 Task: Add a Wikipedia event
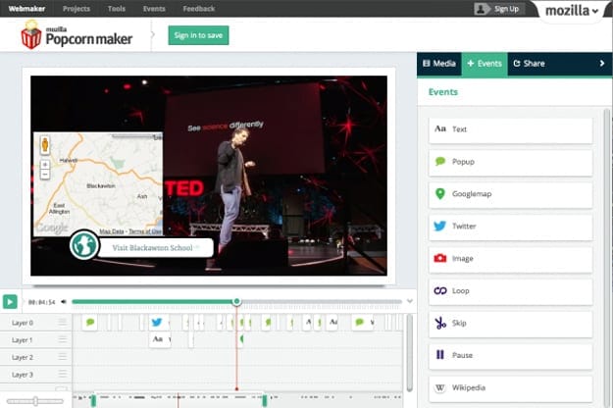point(510,387)
